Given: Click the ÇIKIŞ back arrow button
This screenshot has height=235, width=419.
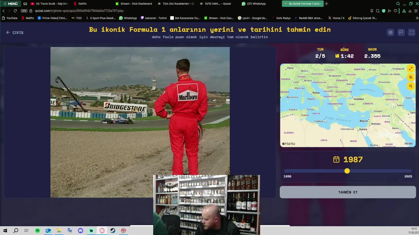Looking at the screenshot, I should coord(15,33).
